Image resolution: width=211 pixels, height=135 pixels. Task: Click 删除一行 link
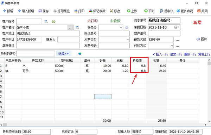coord(190,54)
